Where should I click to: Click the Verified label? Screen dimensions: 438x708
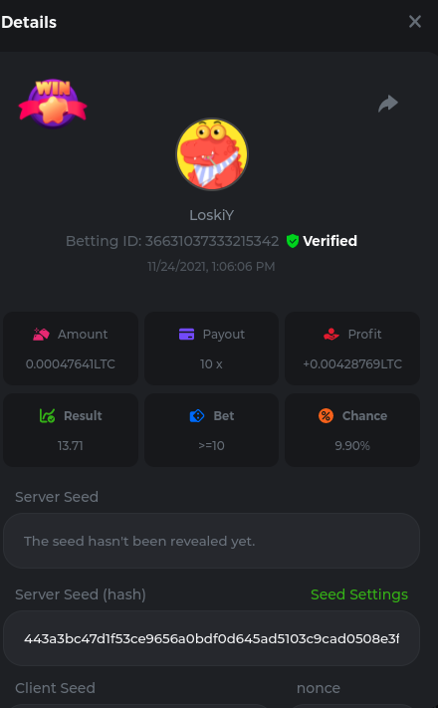tap(329, 241)
